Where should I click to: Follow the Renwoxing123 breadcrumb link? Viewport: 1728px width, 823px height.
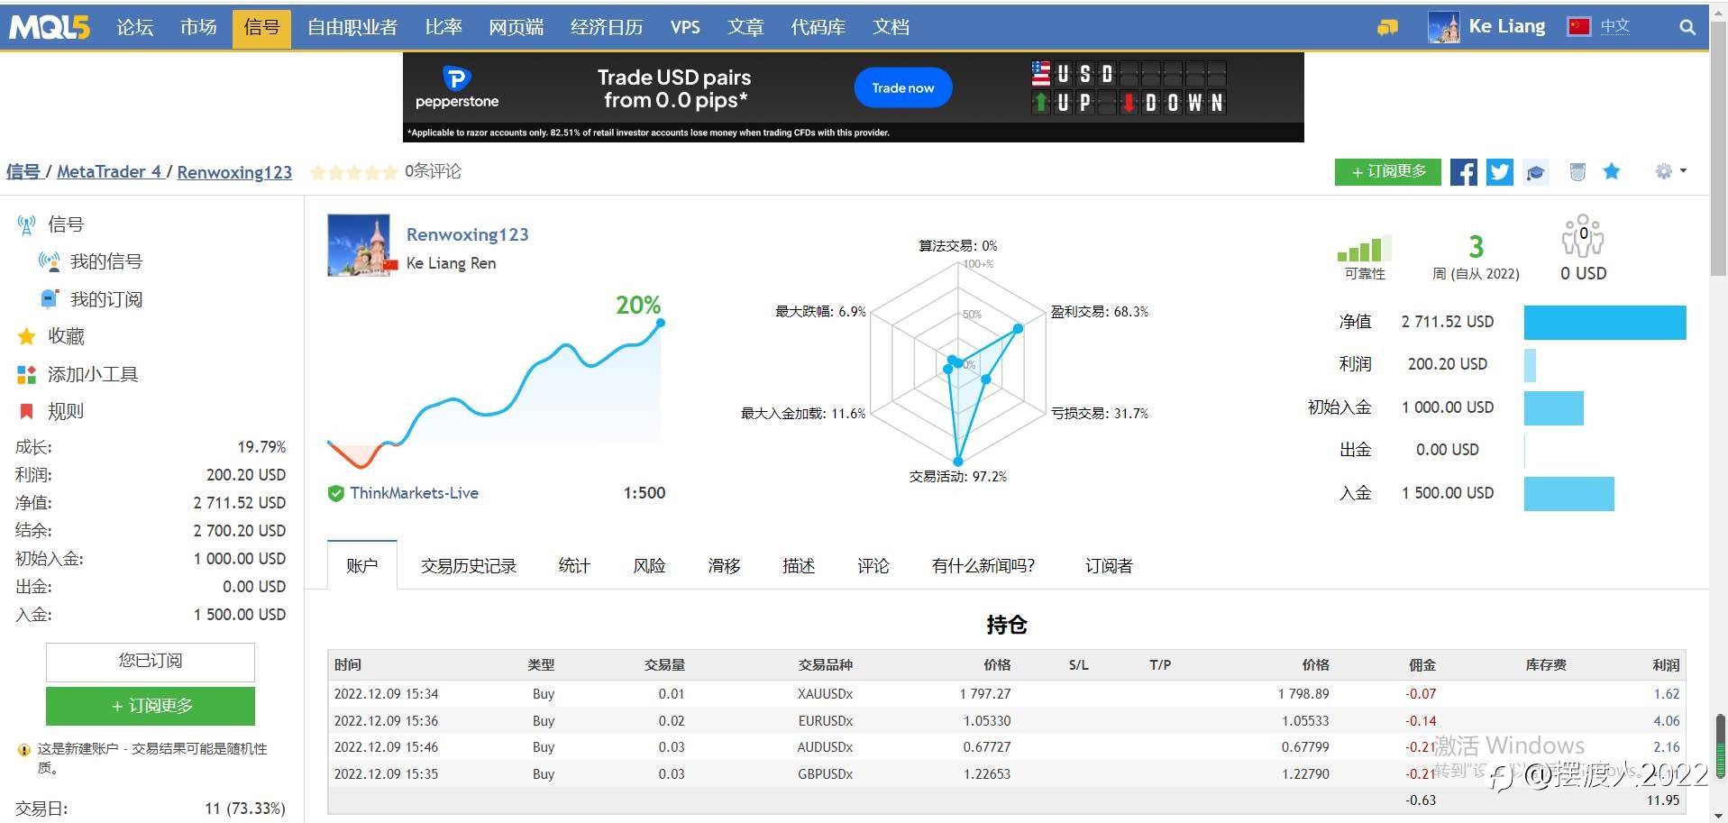coord(234,171)
